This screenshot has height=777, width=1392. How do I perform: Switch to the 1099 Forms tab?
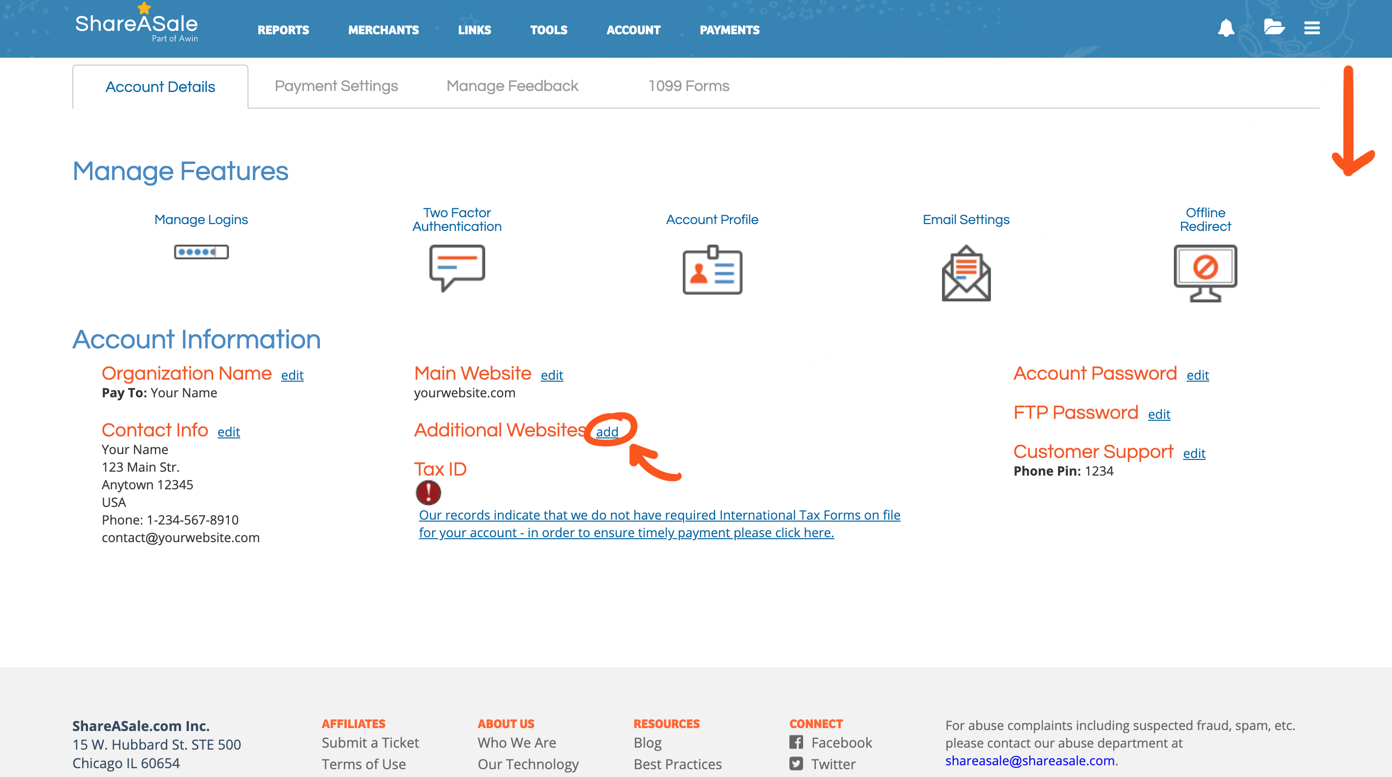(689, 86)
